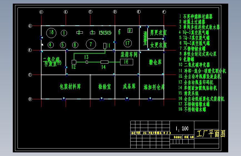Click the 工厂平面图 drawing title in the title block
Viewport: 241px width, 156px height.
point(211,134)
